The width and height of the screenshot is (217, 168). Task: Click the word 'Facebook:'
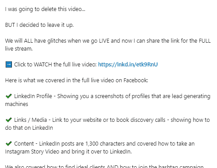pos(136,80)
